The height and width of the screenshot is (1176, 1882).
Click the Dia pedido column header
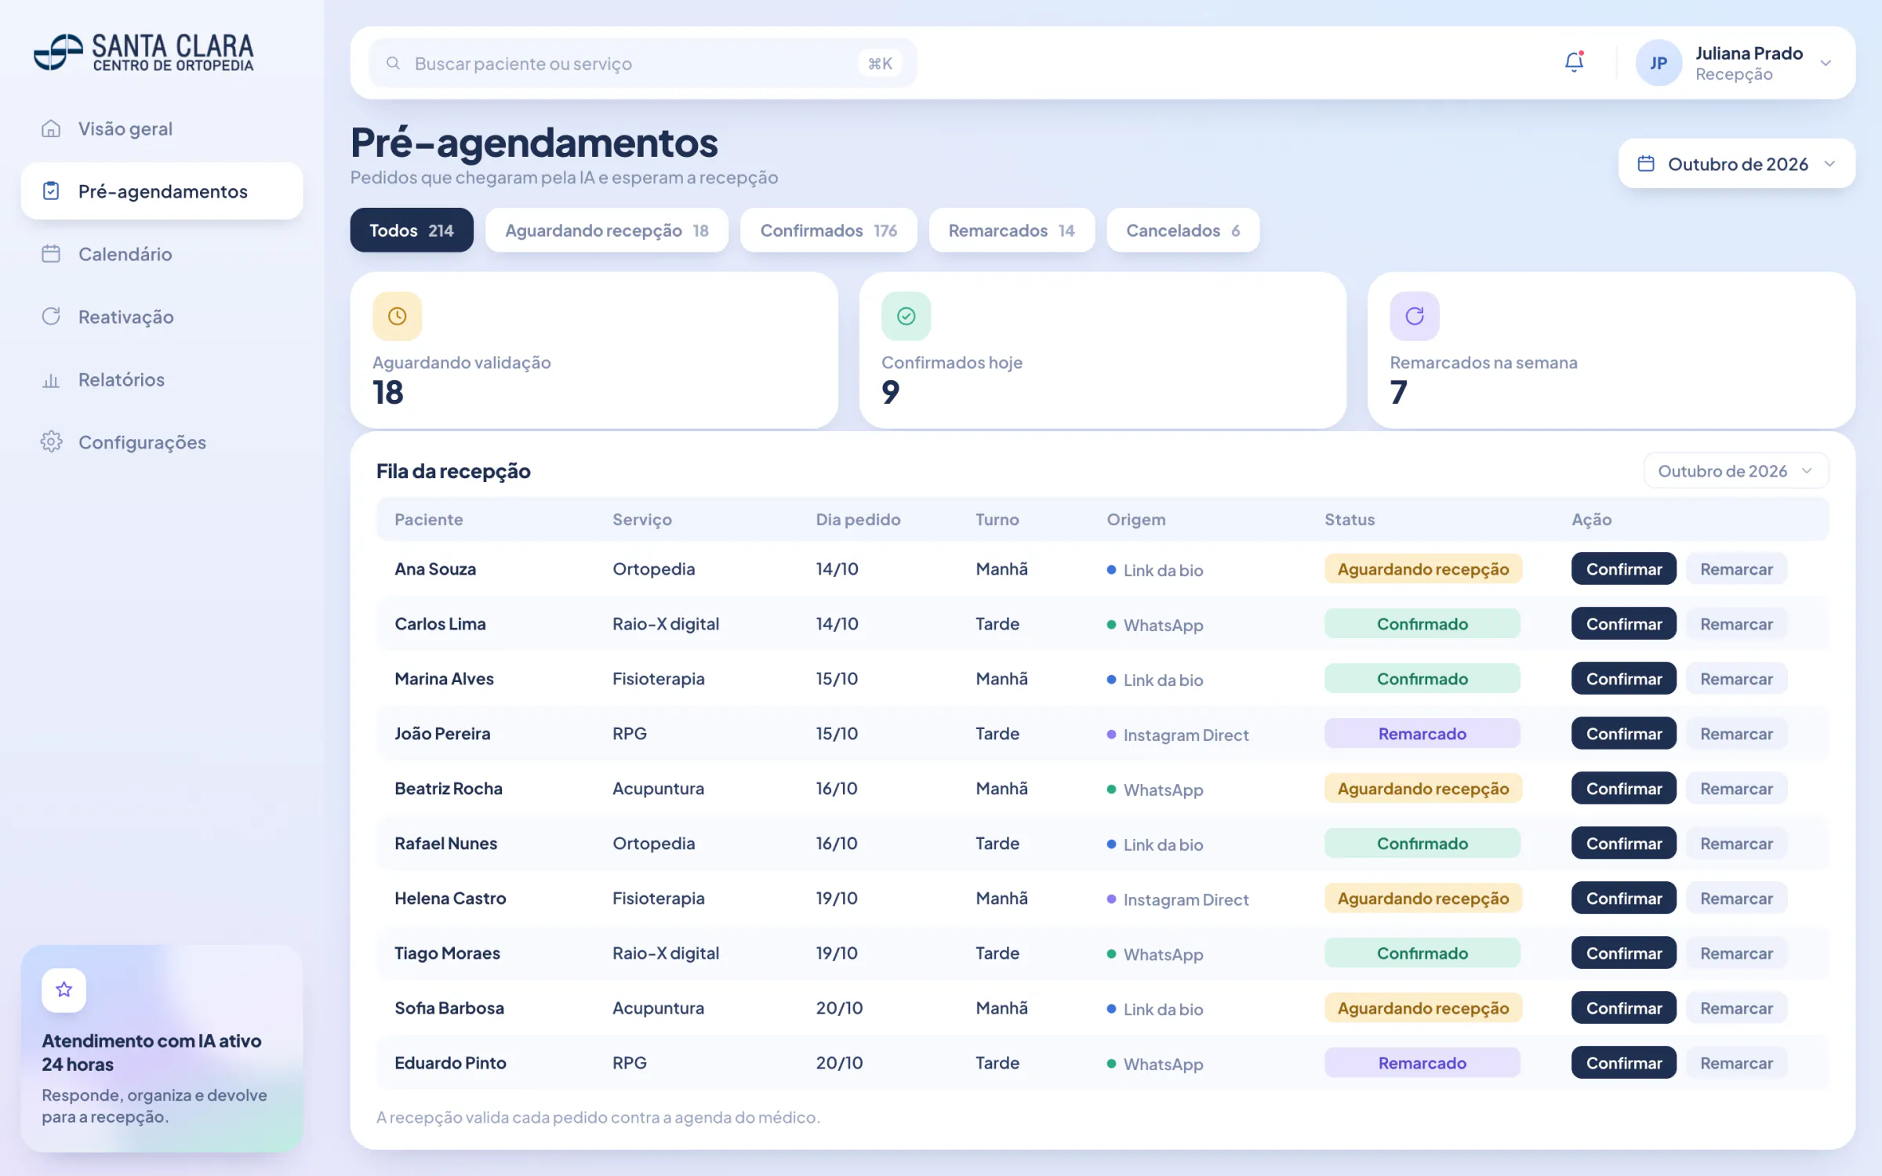[858, 519]
